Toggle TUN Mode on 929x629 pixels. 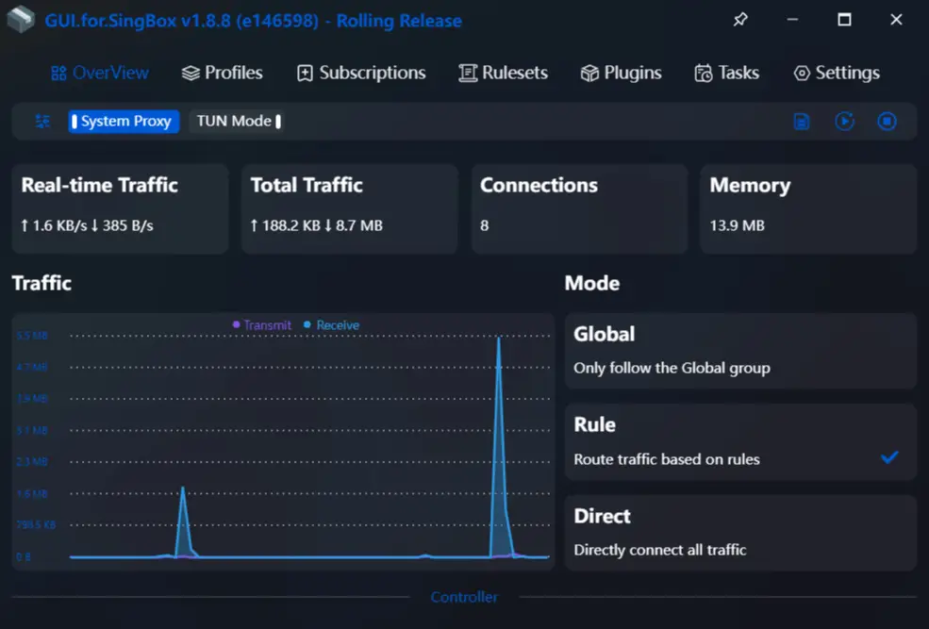[x=239, y=122]
